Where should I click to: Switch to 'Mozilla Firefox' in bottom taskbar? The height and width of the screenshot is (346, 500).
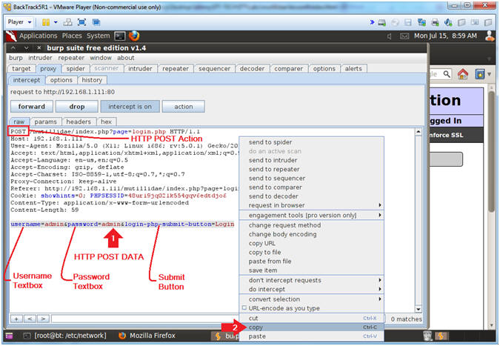(147, 336)
